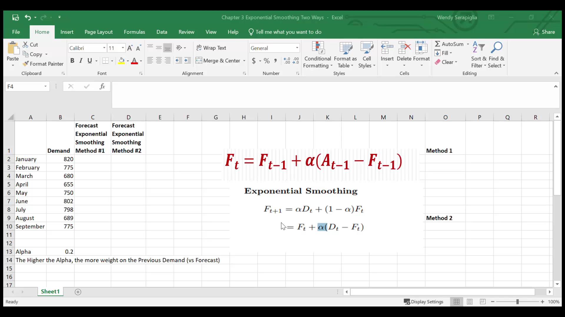Click the Format Painter brush icon
The height and width of the screenshot is (317, 565).
tap(26, 64)
